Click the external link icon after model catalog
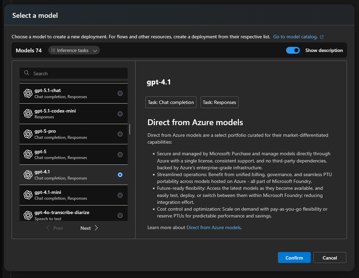 tap(322, 37)
